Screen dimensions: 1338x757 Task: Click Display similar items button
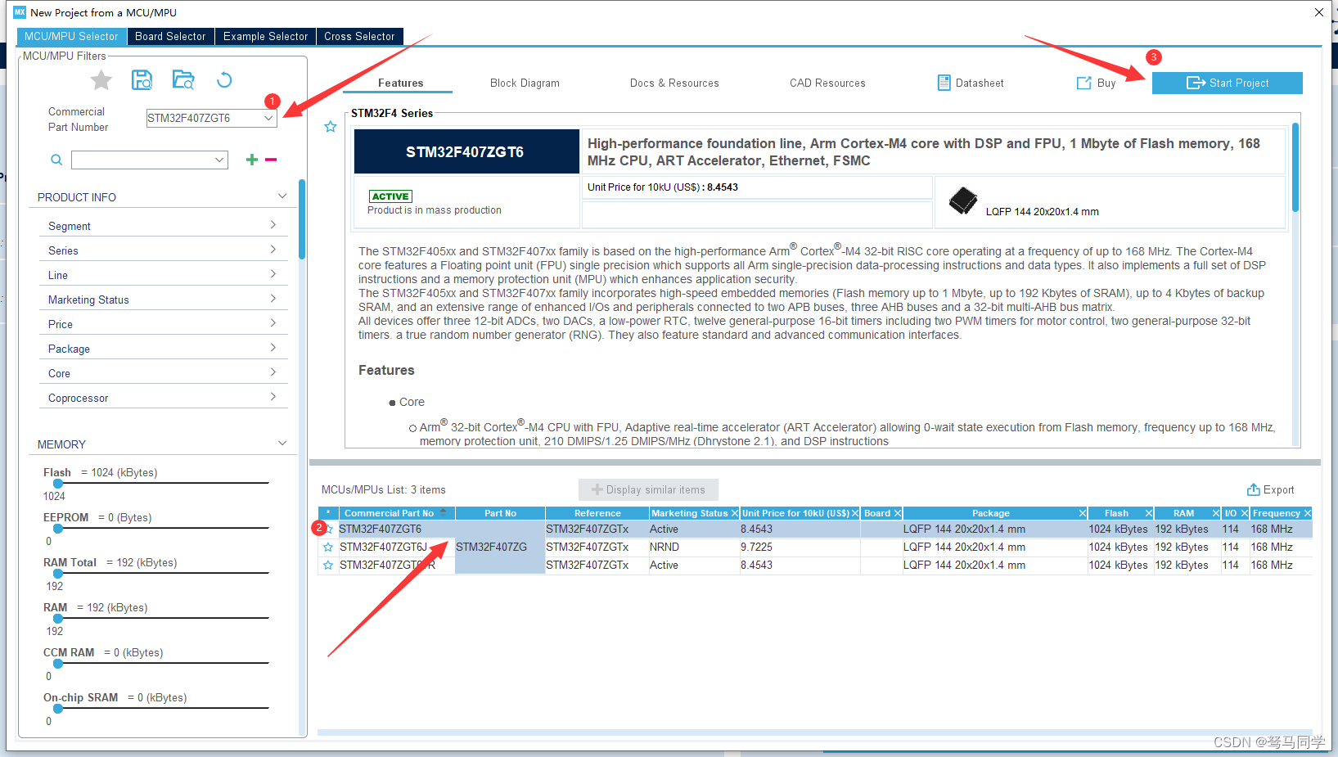pos(648,489)
